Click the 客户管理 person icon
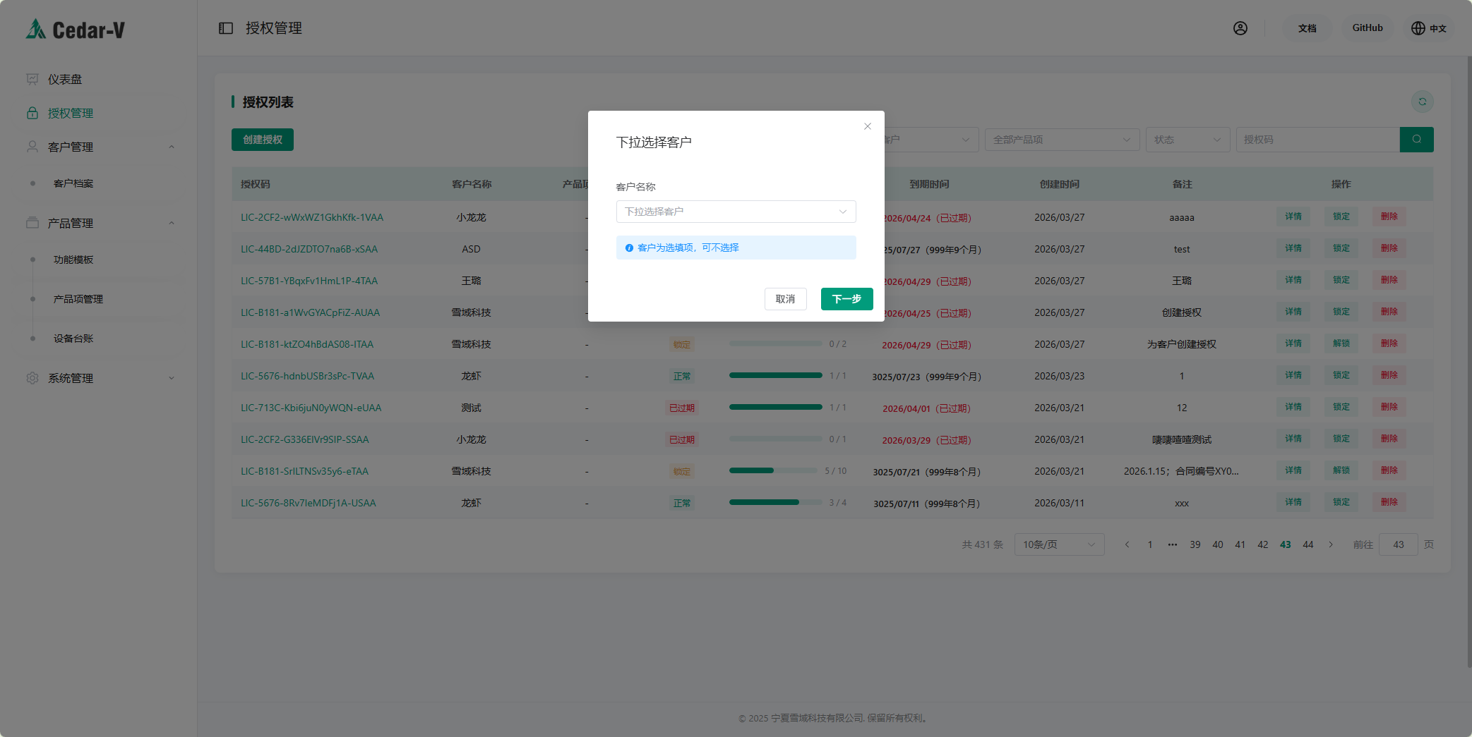The width and height of the screenshot is (1472, 737). 32,147
